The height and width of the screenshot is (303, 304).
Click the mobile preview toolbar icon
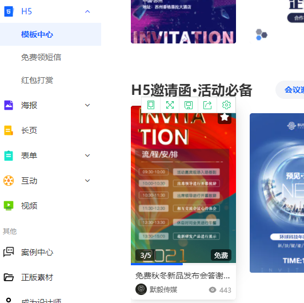pyautogui.click(x=151, y=105)
